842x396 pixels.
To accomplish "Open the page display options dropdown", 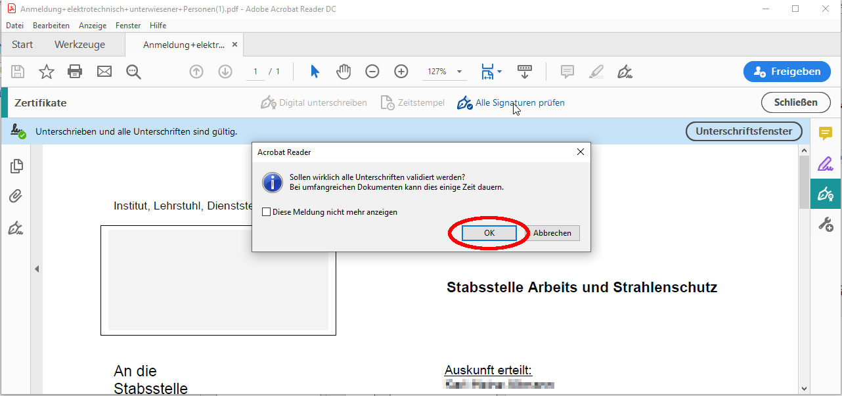I will tap(491, 72).
